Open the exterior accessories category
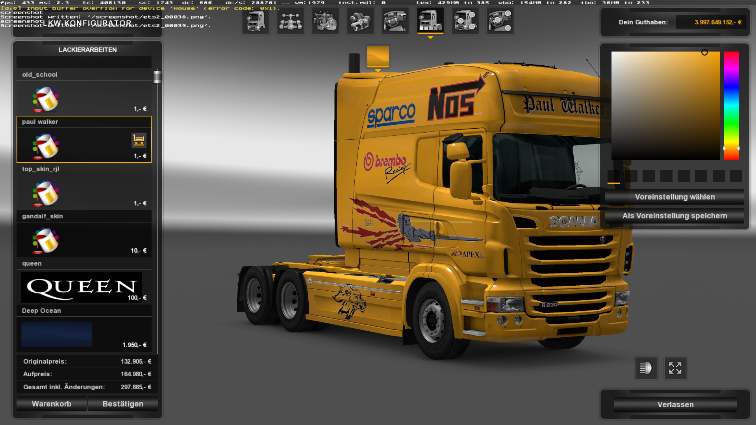756x425 pixels. 465,21
